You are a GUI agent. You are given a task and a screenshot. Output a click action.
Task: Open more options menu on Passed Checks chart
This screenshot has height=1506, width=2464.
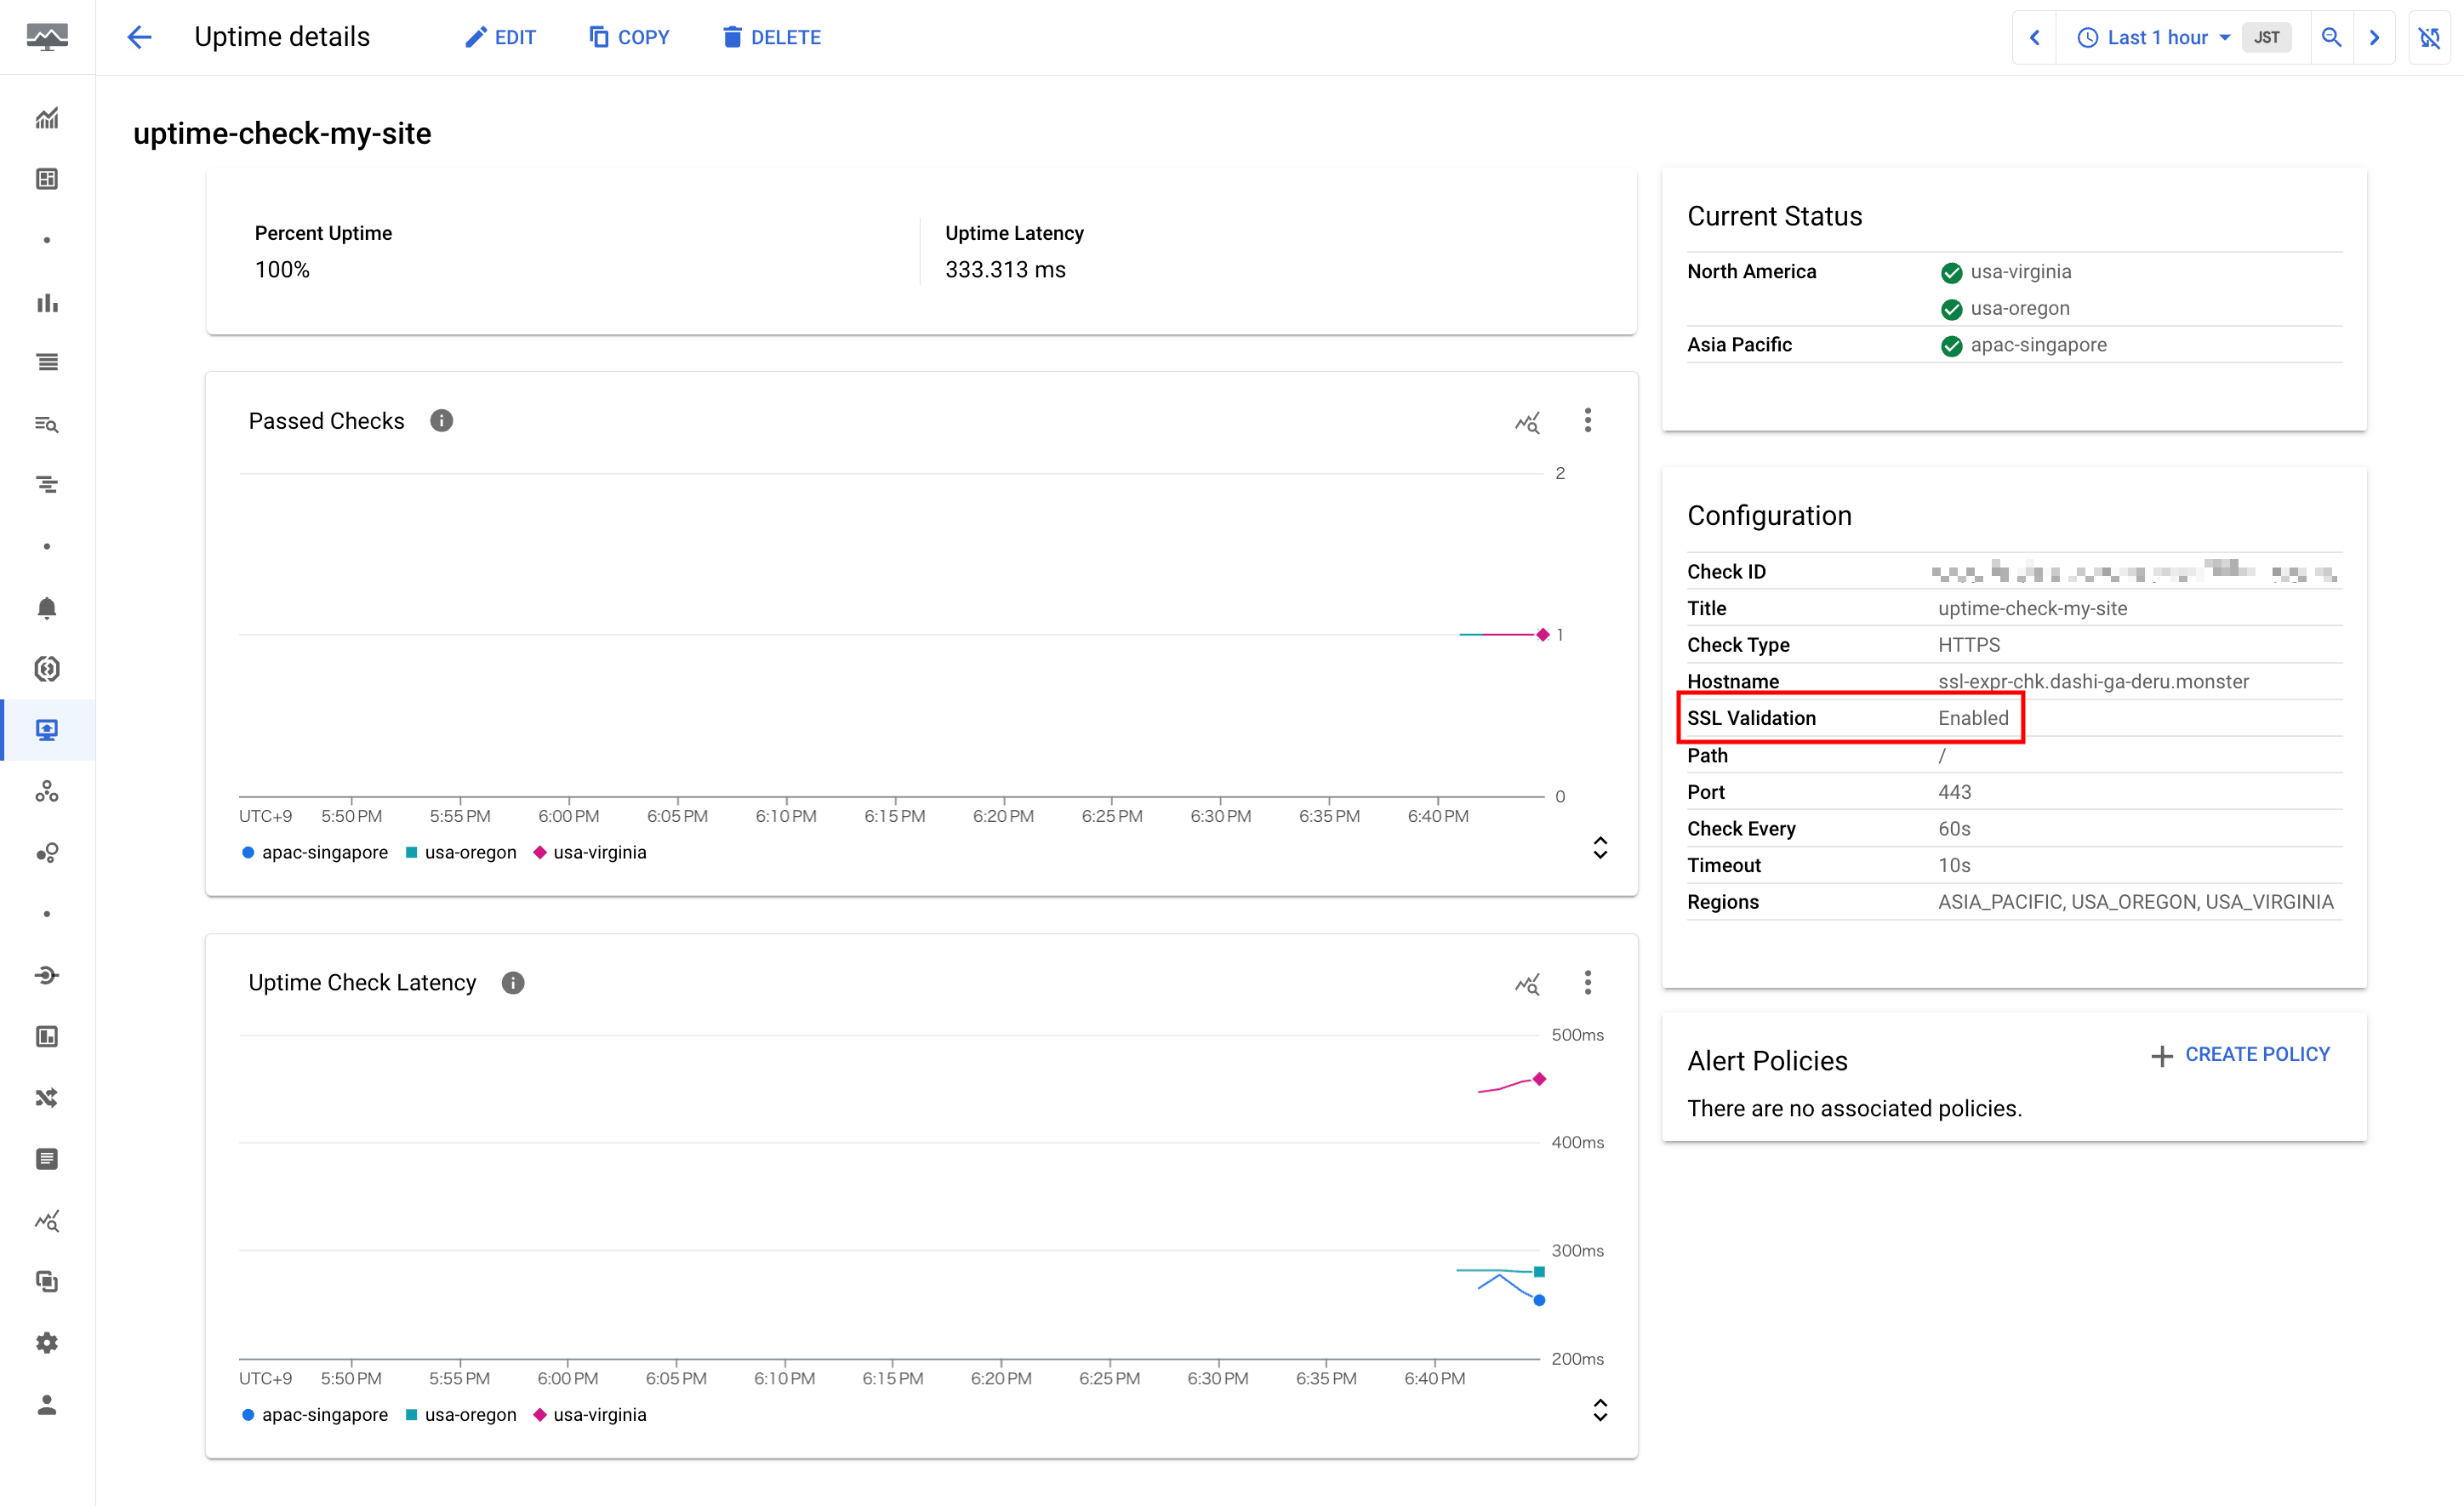tap(1587, 421)
